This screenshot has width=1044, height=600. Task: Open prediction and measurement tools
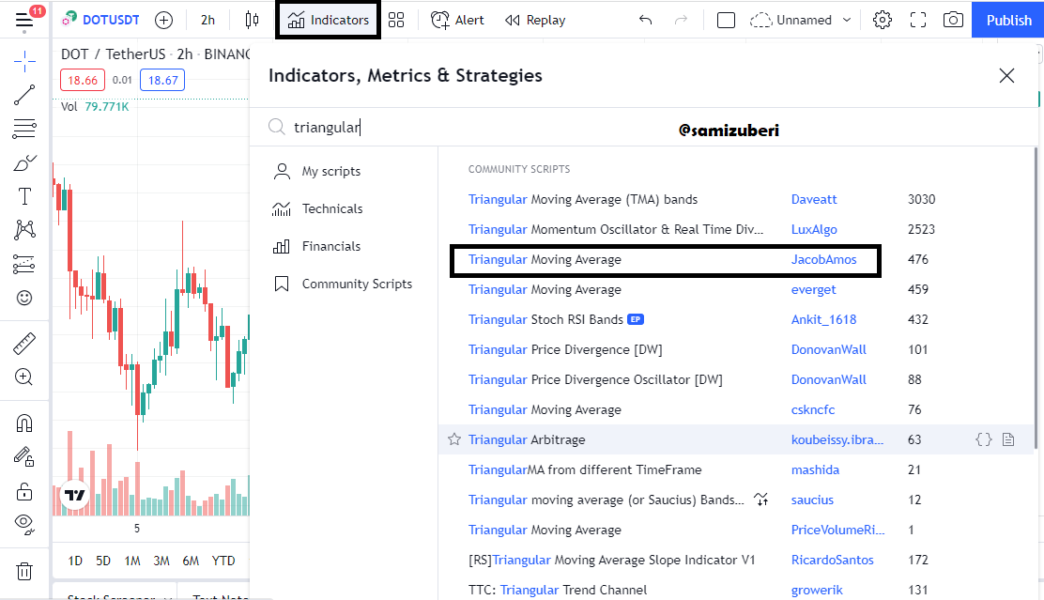point(24,265)
